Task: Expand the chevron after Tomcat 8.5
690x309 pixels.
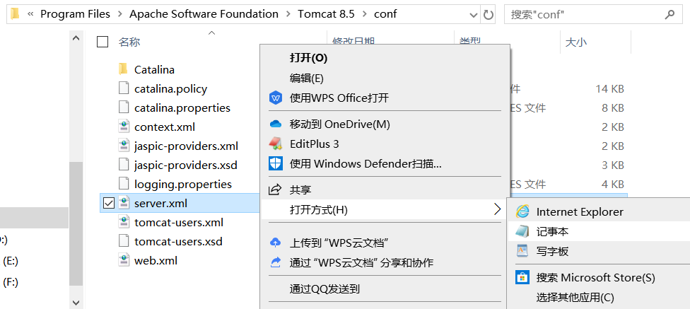Action: [x=364, y=14]
